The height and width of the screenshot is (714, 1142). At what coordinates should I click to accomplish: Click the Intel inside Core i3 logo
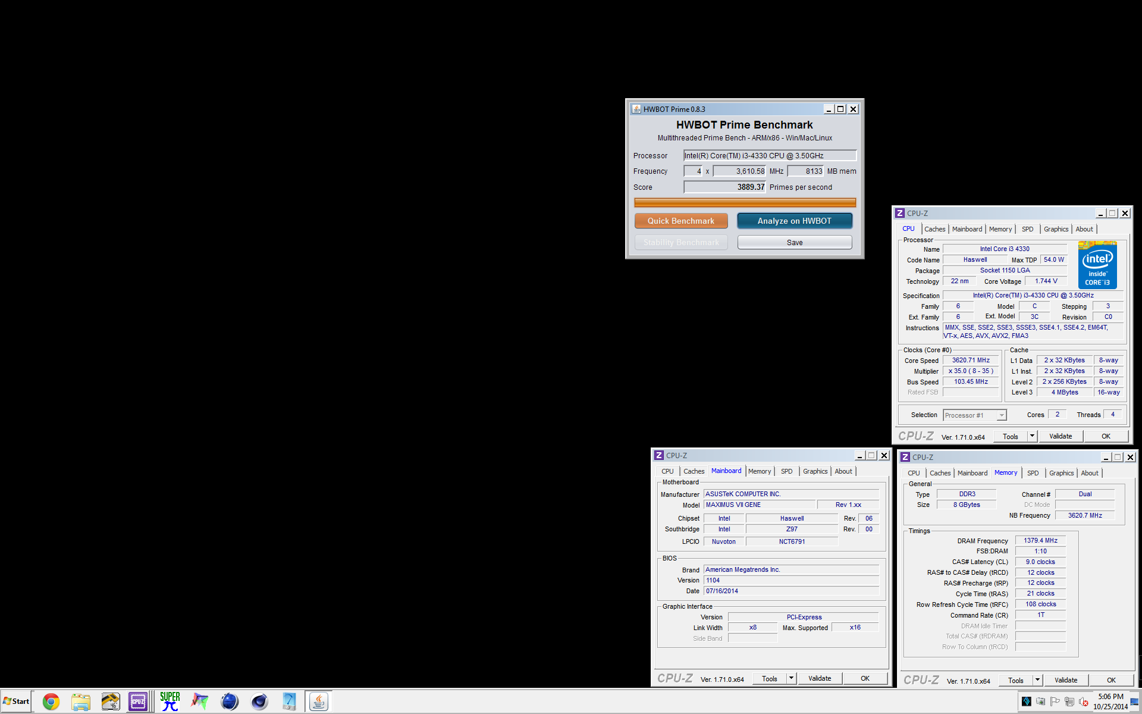coord(1097,265)
